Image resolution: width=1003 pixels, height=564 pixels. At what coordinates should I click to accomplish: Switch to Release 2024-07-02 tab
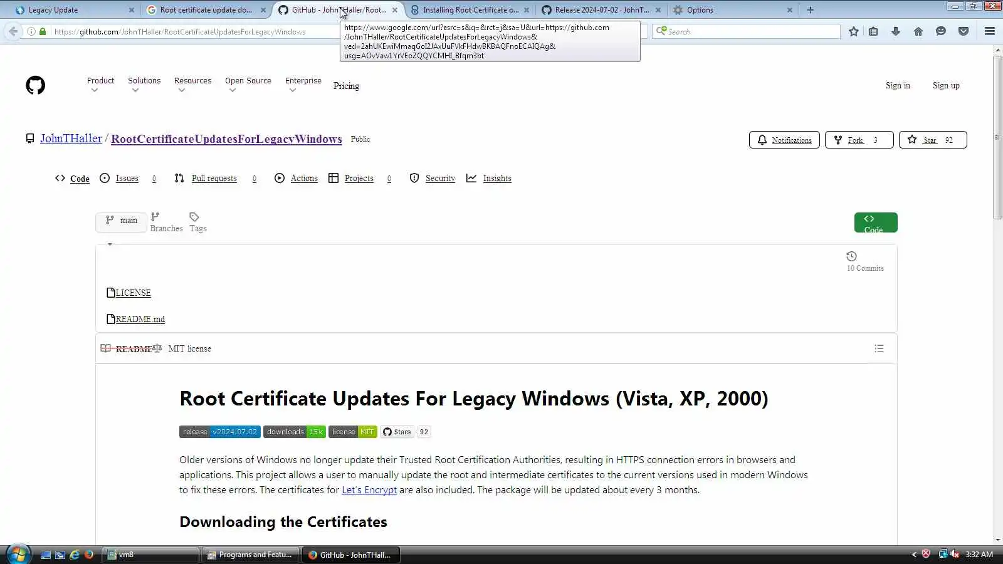point(601,10)
